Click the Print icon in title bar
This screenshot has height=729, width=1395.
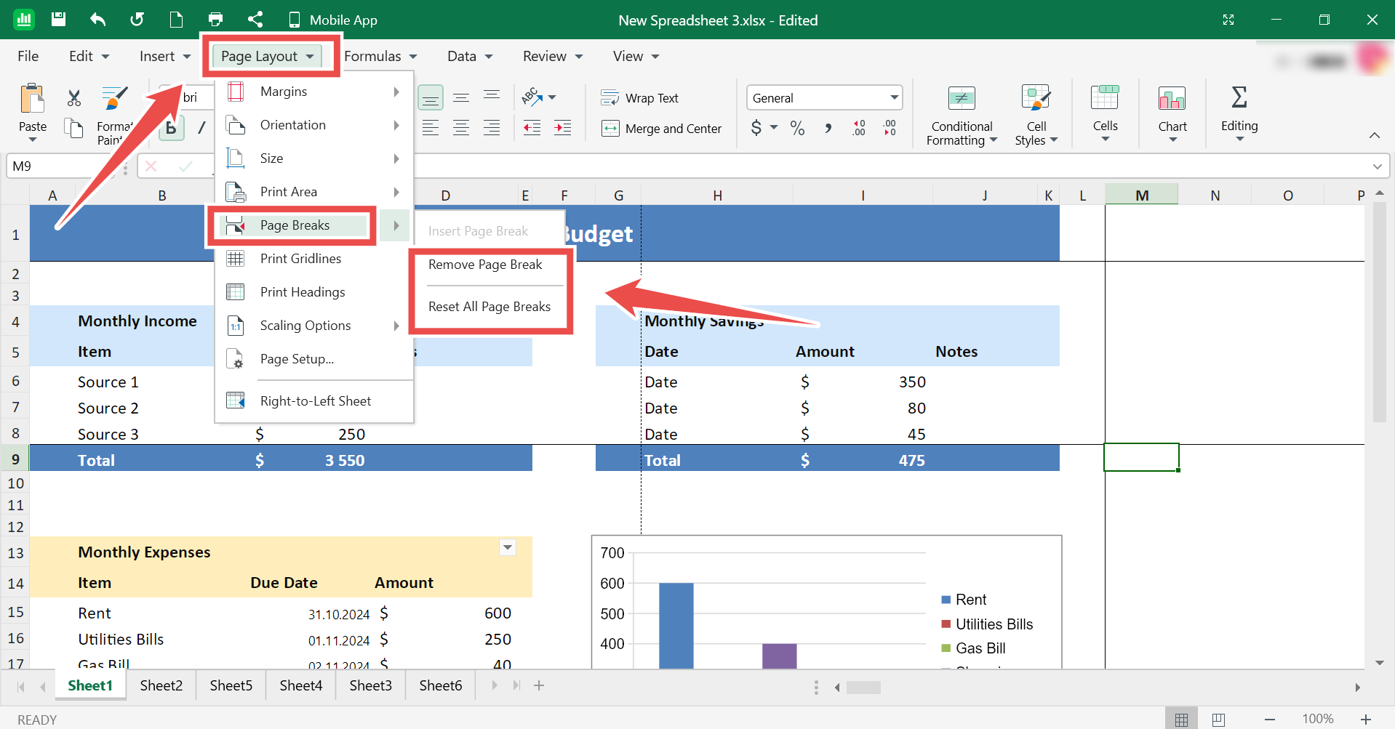tap(215, 20)
